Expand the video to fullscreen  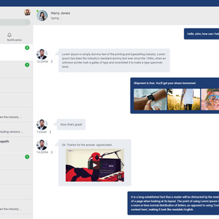(119, 177)
